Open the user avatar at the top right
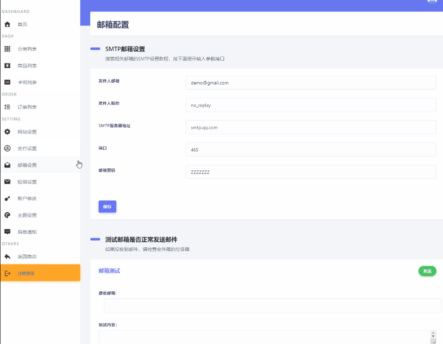The height and width of the screenshot is (344, 443). click(x=432, y=1)
